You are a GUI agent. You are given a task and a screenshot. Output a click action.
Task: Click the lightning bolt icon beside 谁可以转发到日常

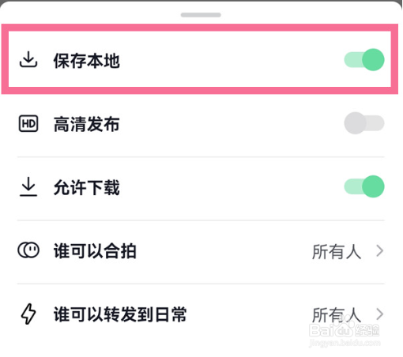point(28,314)
